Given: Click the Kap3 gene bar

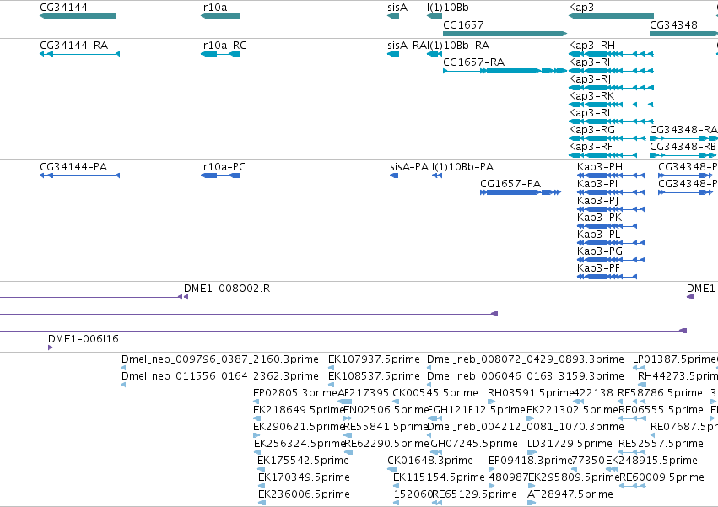Looking at the screenshot, I should point(611,16).
